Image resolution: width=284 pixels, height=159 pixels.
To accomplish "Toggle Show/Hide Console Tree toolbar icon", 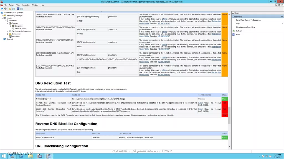I will (x=14, y=9).
